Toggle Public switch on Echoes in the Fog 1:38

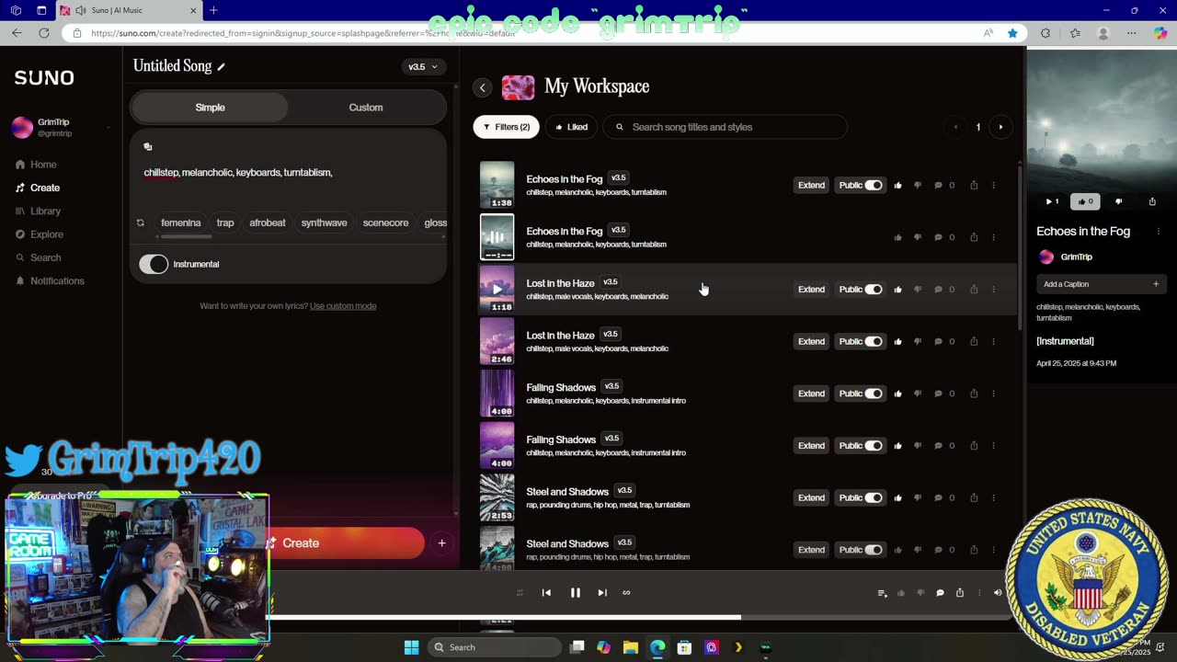(x=874, y=185)
